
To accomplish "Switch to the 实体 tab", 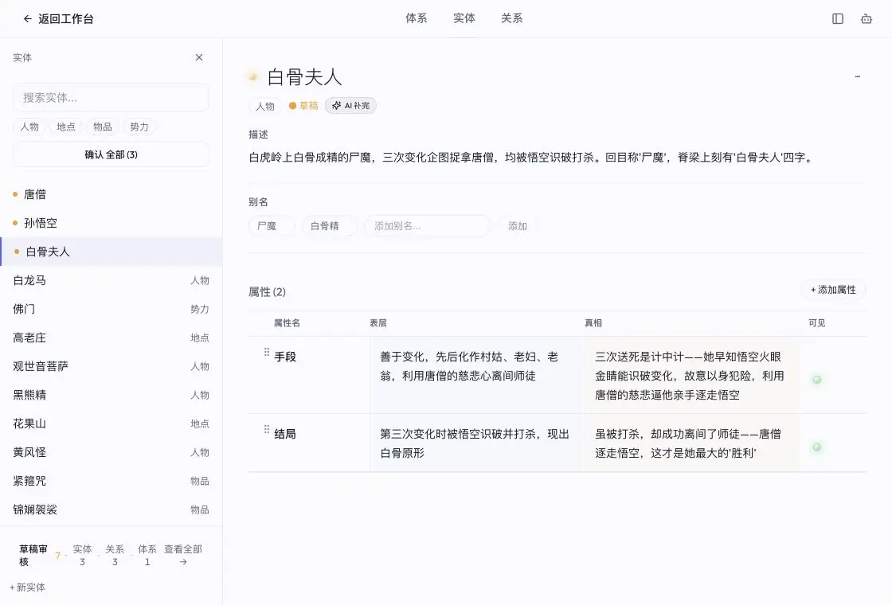I will point(464,18).
